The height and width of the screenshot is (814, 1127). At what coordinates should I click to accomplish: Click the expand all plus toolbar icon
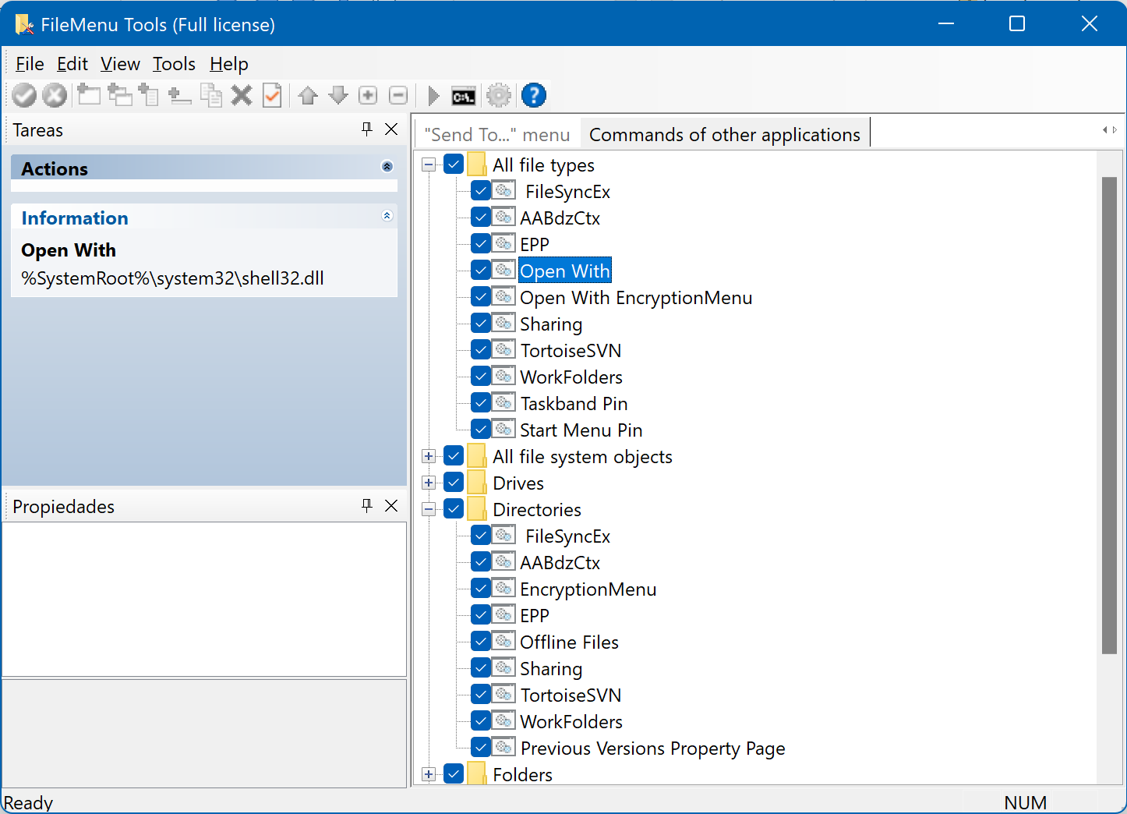coord(368,95)
